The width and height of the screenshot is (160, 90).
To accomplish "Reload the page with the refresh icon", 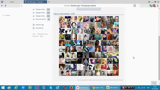I will pyautogui.click(x=21, y=6).
